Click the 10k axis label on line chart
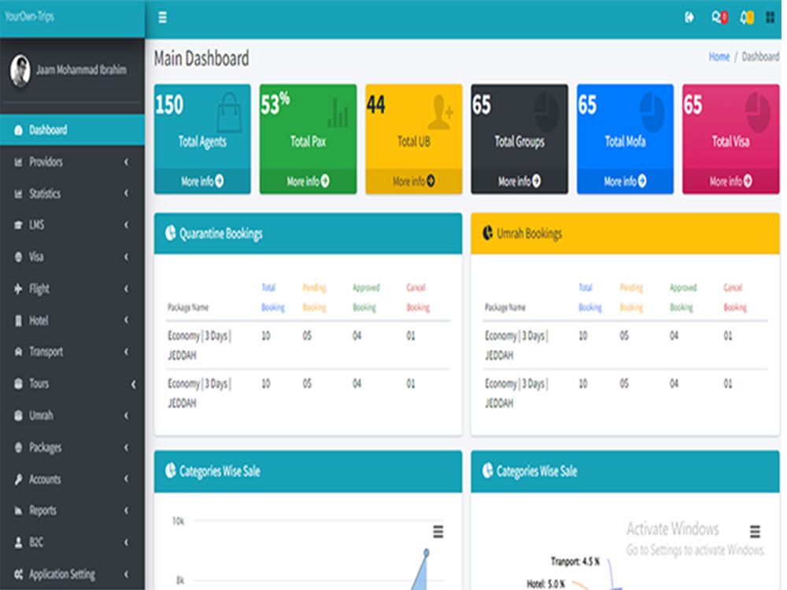The width and height of the screenshot is (787, 590). [178, 522]
